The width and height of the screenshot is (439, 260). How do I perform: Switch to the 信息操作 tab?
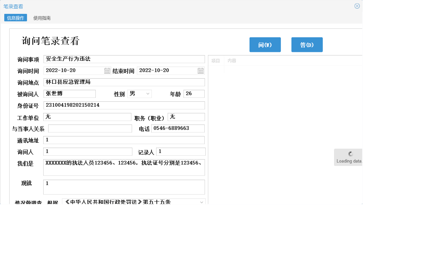(15, 18)
